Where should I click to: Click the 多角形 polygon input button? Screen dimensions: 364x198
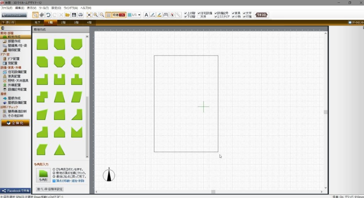click(42, 175)
